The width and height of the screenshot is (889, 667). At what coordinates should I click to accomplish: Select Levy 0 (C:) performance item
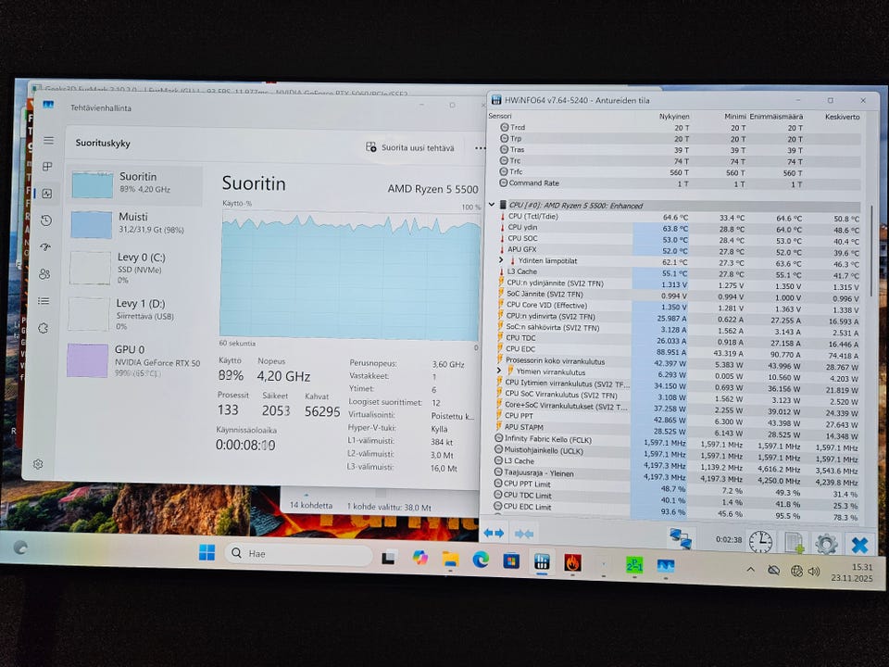tap(132, 268)
